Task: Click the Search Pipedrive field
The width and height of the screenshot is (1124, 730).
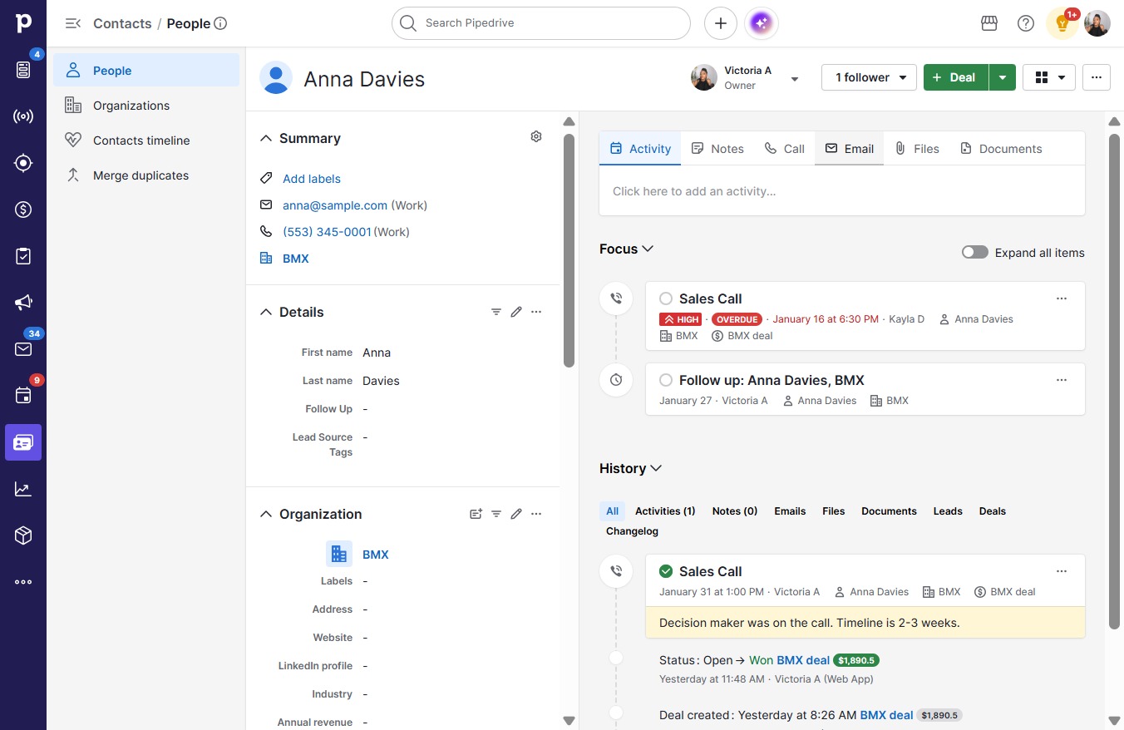Action: pyautogui.click(x=541, y=23)
